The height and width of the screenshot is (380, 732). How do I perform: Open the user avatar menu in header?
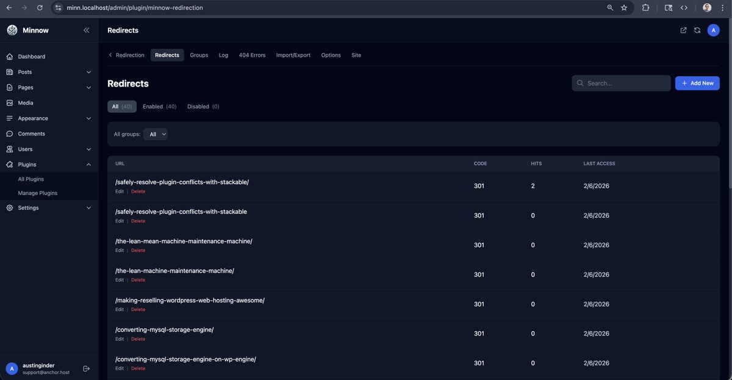(714, 30)
